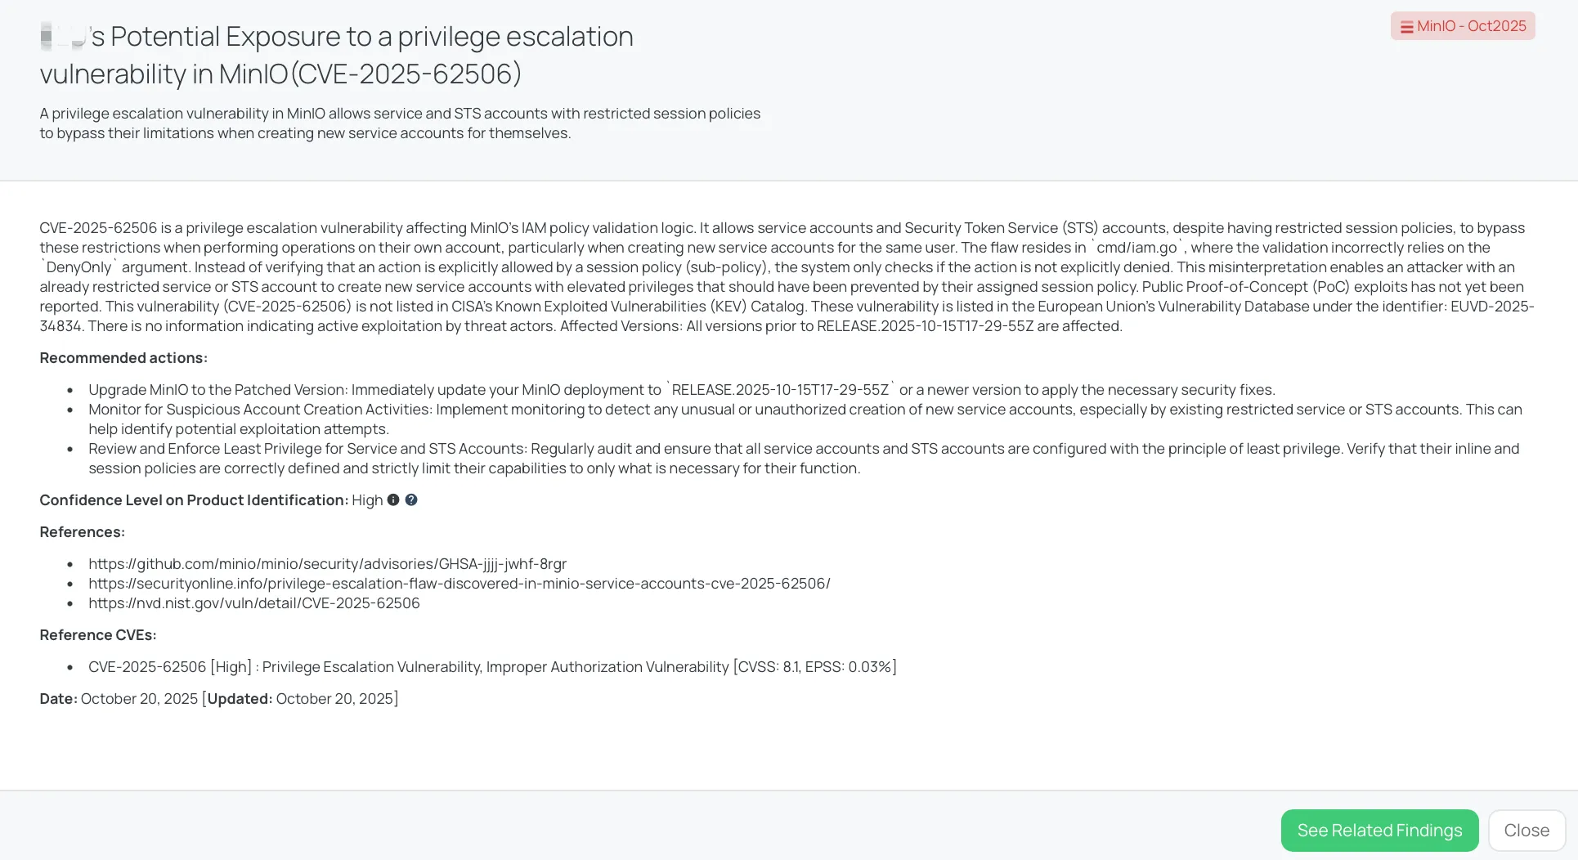Click the Confidence Level on Product Identification label

(194, 500)
